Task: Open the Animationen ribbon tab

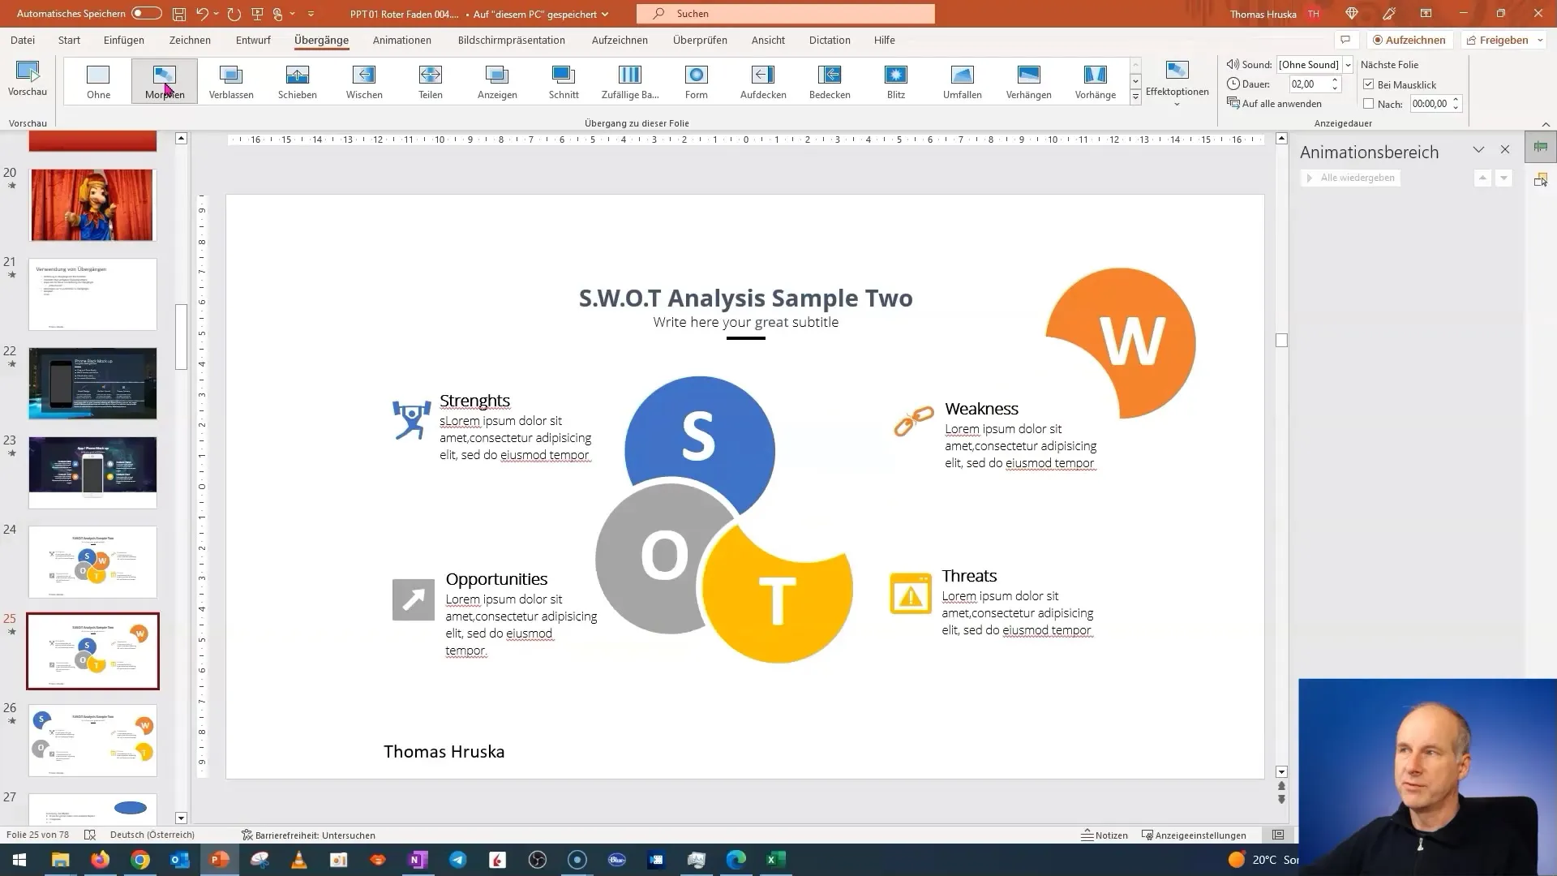Action: point(402,40)
